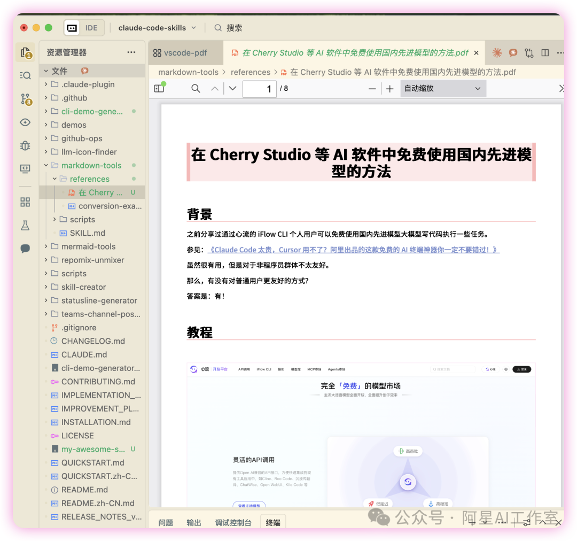577x541 pixels.
Task: Click the PDF page number field
Action: pos(260,89)
